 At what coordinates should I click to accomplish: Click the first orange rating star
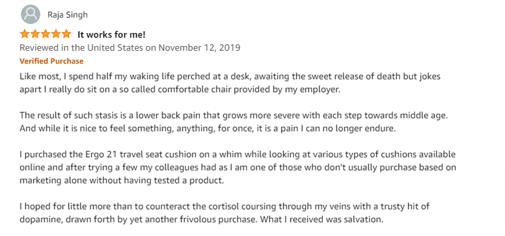pos(25,34)
